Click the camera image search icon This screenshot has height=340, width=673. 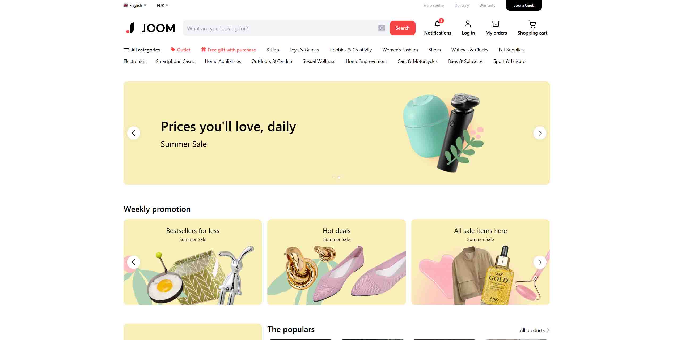382,28
